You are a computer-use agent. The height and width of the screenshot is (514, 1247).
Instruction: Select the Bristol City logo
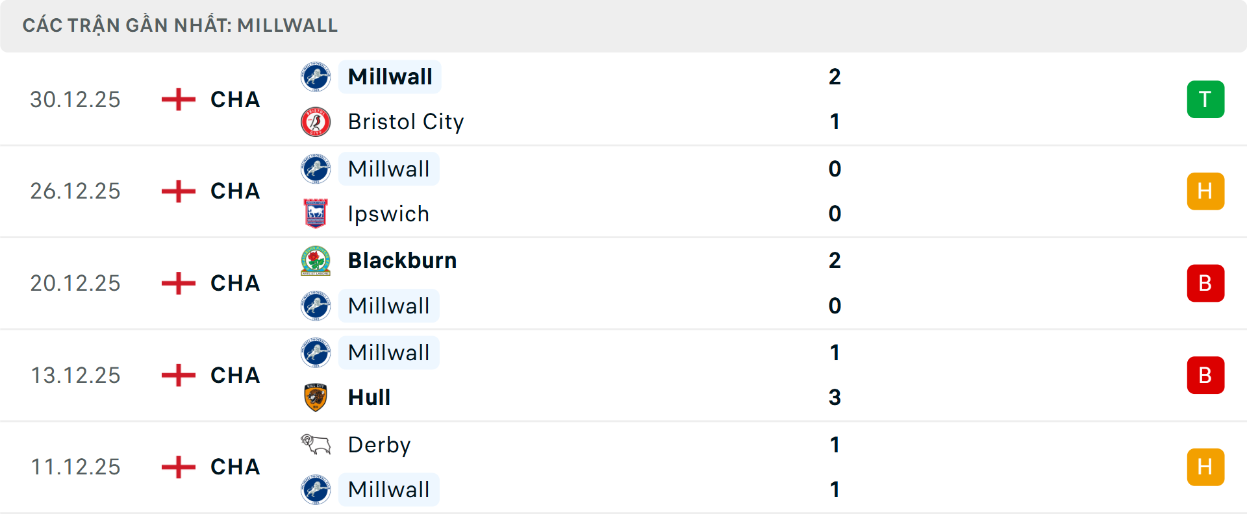pos(316,121)
